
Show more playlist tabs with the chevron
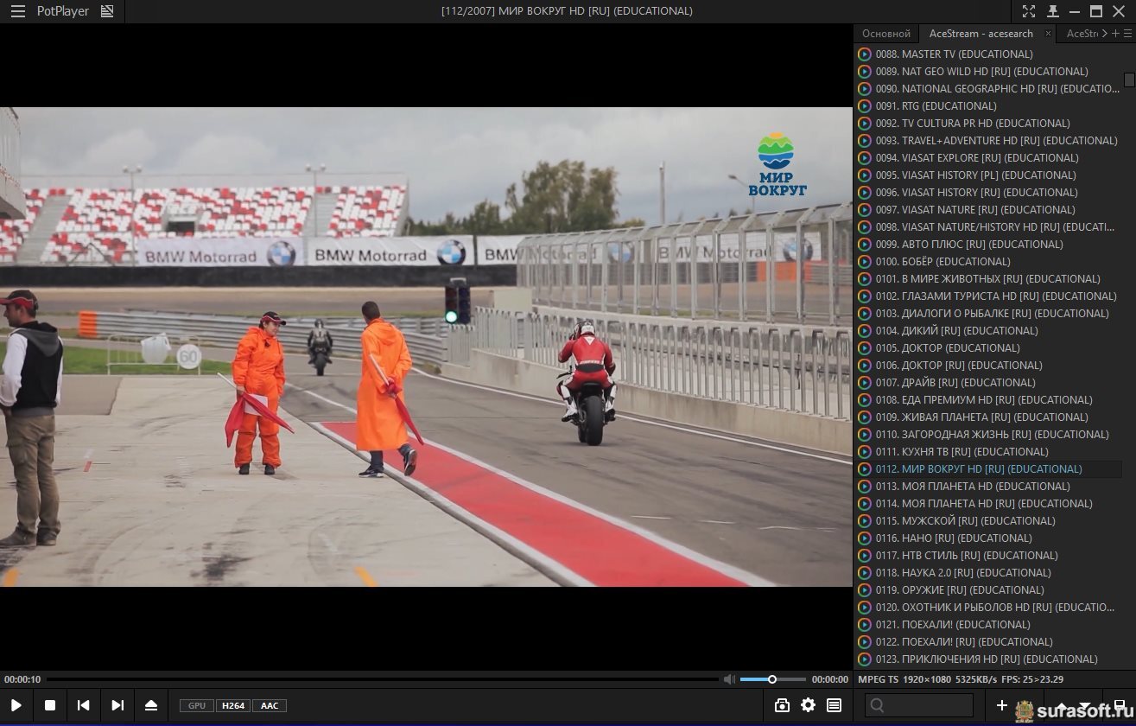click(x=1105, y=34)
